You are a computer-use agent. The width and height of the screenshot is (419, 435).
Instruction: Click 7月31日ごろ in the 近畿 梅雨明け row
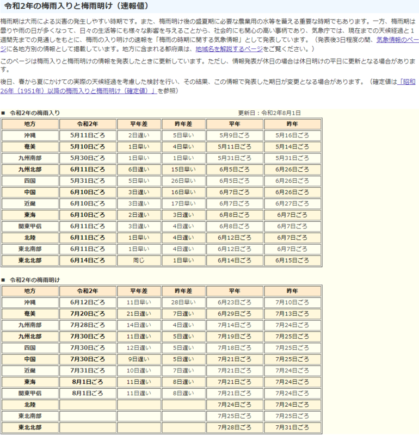click(88, 371)
